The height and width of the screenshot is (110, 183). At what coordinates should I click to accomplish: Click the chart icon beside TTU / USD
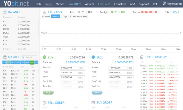[45, 12]
